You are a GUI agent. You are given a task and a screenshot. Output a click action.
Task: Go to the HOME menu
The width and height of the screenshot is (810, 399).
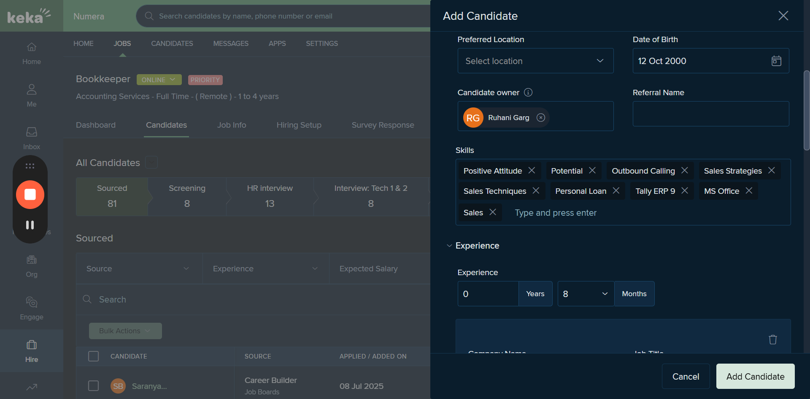point(84,43)
